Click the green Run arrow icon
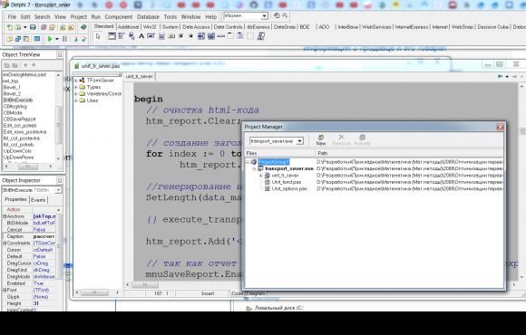Screen dimensions: 526x335 click(x=50, y=39)
